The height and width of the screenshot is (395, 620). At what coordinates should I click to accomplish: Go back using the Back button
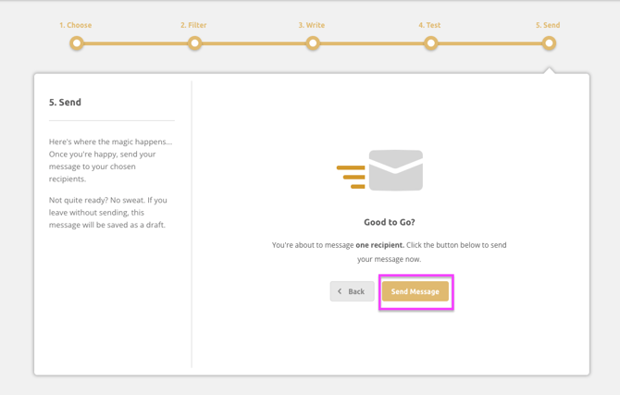[352, 291]
